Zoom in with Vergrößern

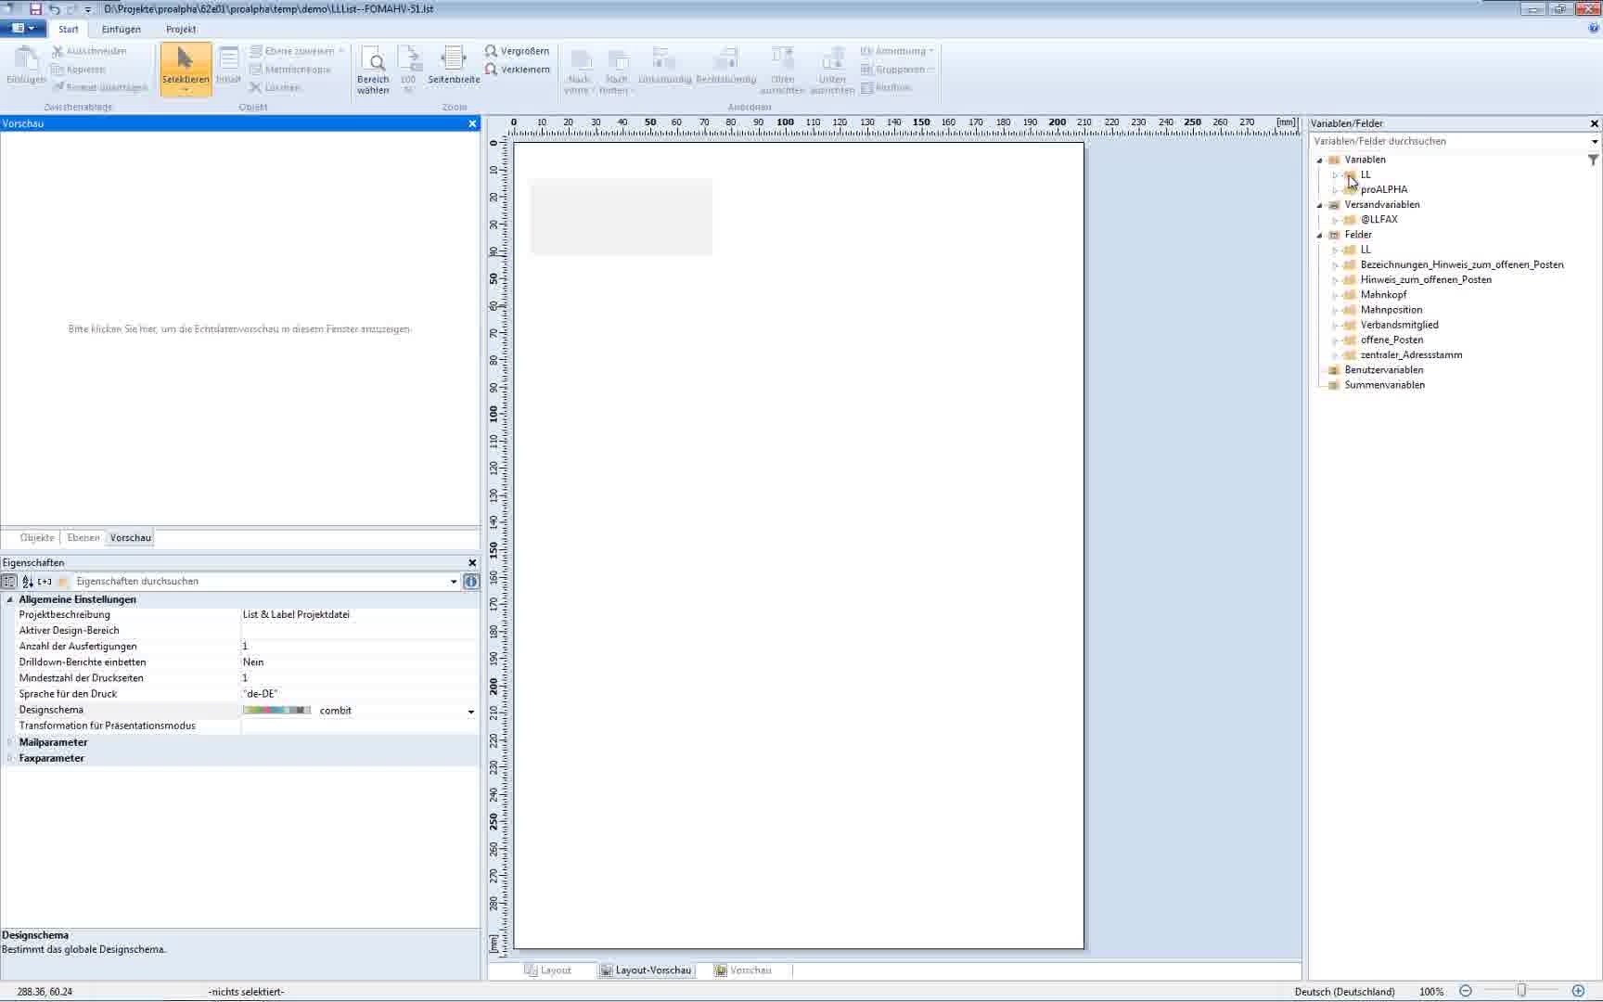coord(517,51)
